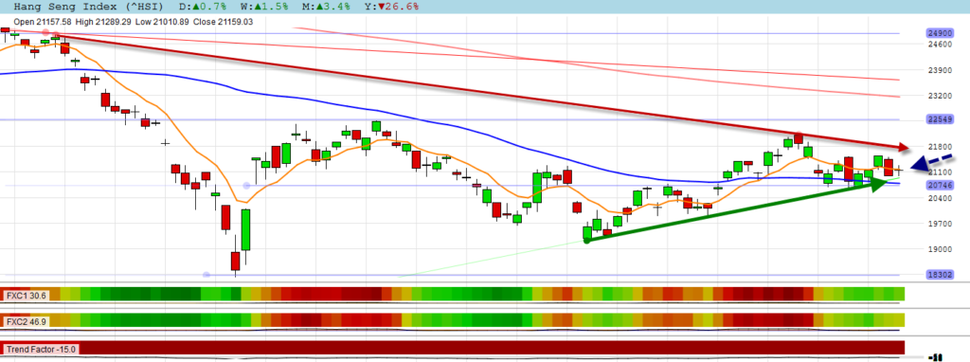
Task: Grab the circle handle on the 20746 line
Action: pos(247,185)
